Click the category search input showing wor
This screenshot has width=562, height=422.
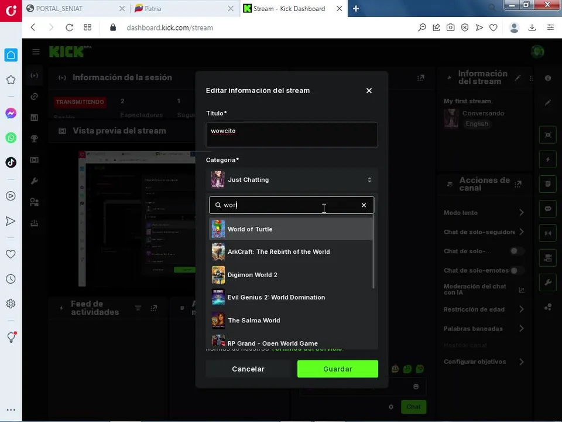point(291,205)
